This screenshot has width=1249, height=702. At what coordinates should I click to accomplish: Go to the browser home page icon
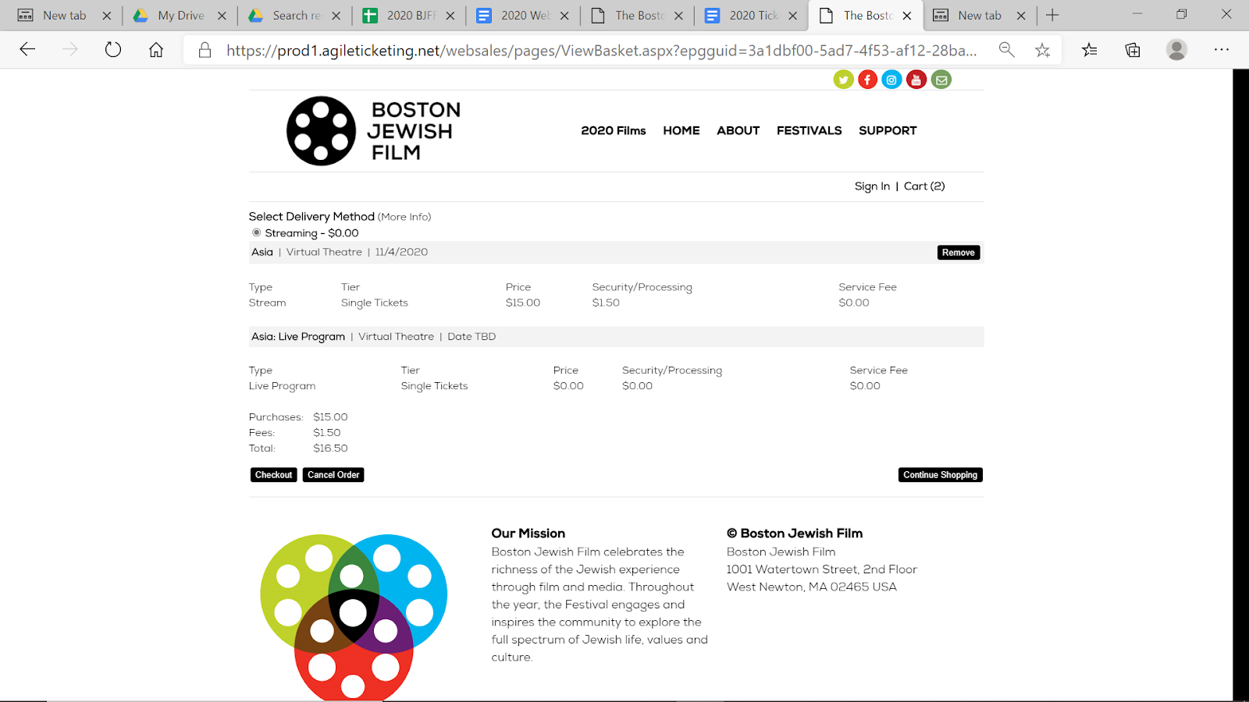[156, 50]
